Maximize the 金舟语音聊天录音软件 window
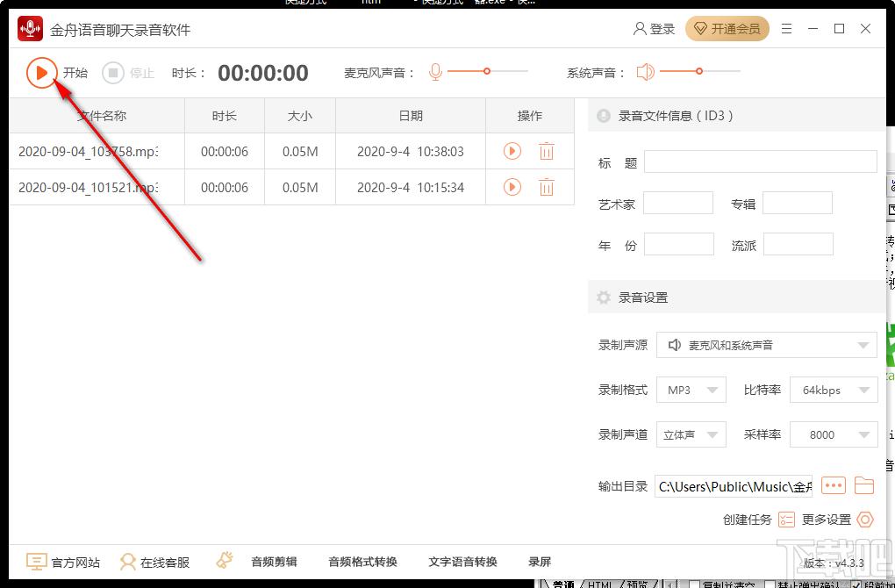 point(839,29)
